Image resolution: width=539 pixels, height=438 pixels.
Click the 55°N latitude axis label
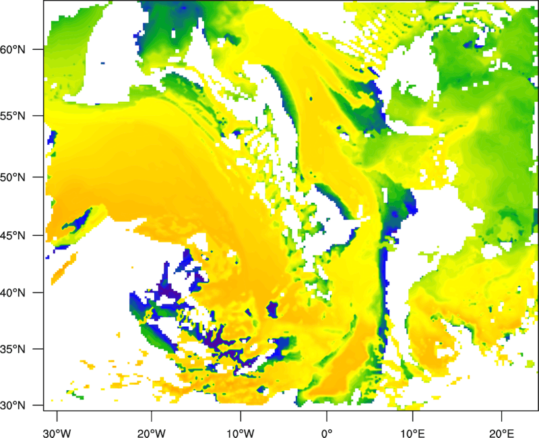click(x=13, y=116)
